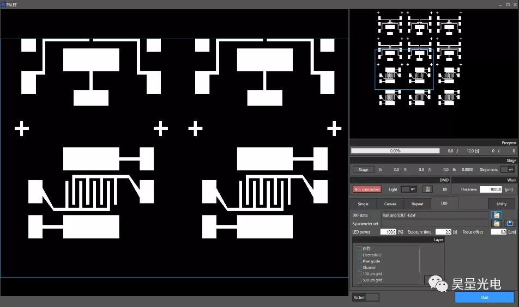Viewport: 519px width, 307px height.
Task: Open E.parameter set load icon
Action: coord(497,223)
